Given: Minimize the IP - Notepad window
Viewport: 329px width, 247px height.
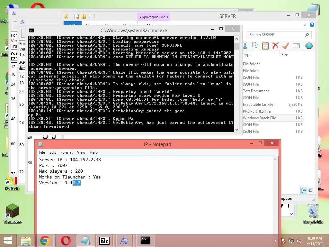Looking at the screenshot, I should 251,143.
